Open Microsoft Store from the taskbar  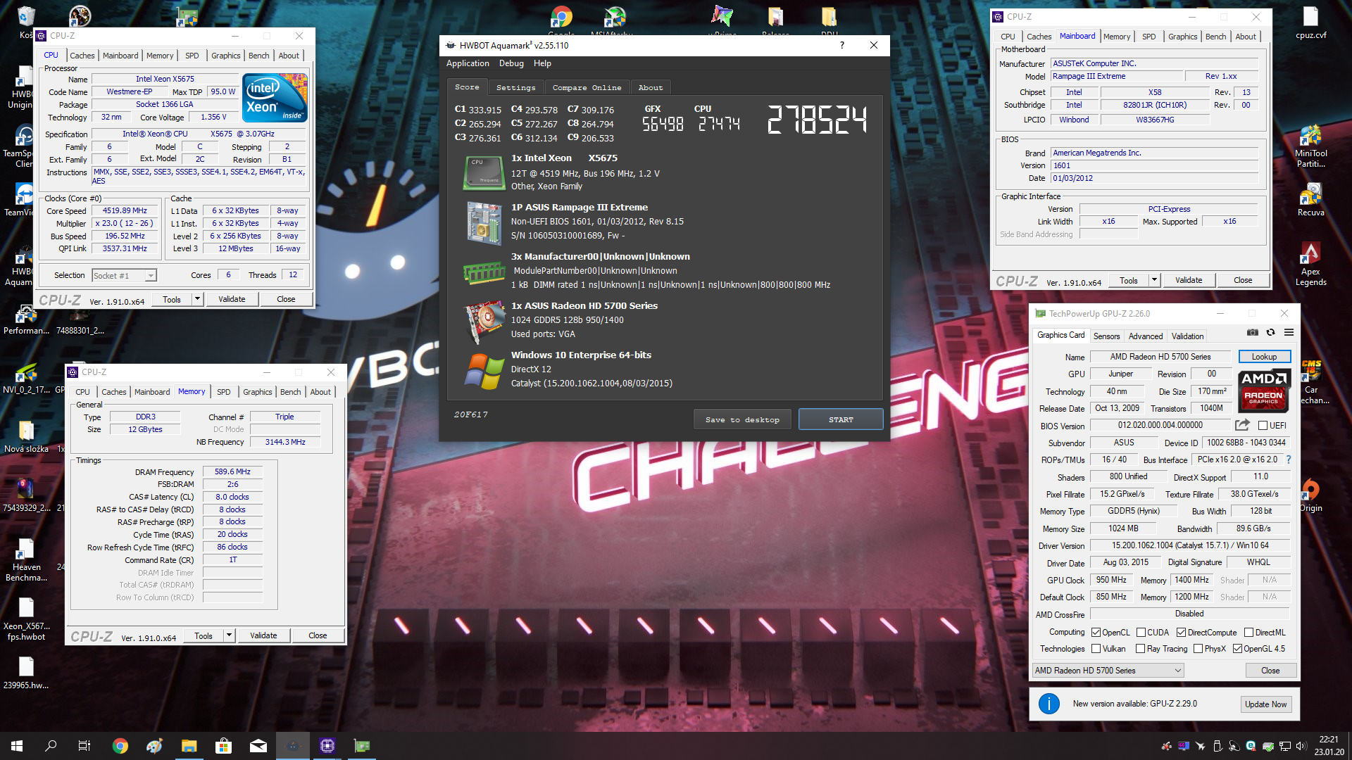click(223, 746)
